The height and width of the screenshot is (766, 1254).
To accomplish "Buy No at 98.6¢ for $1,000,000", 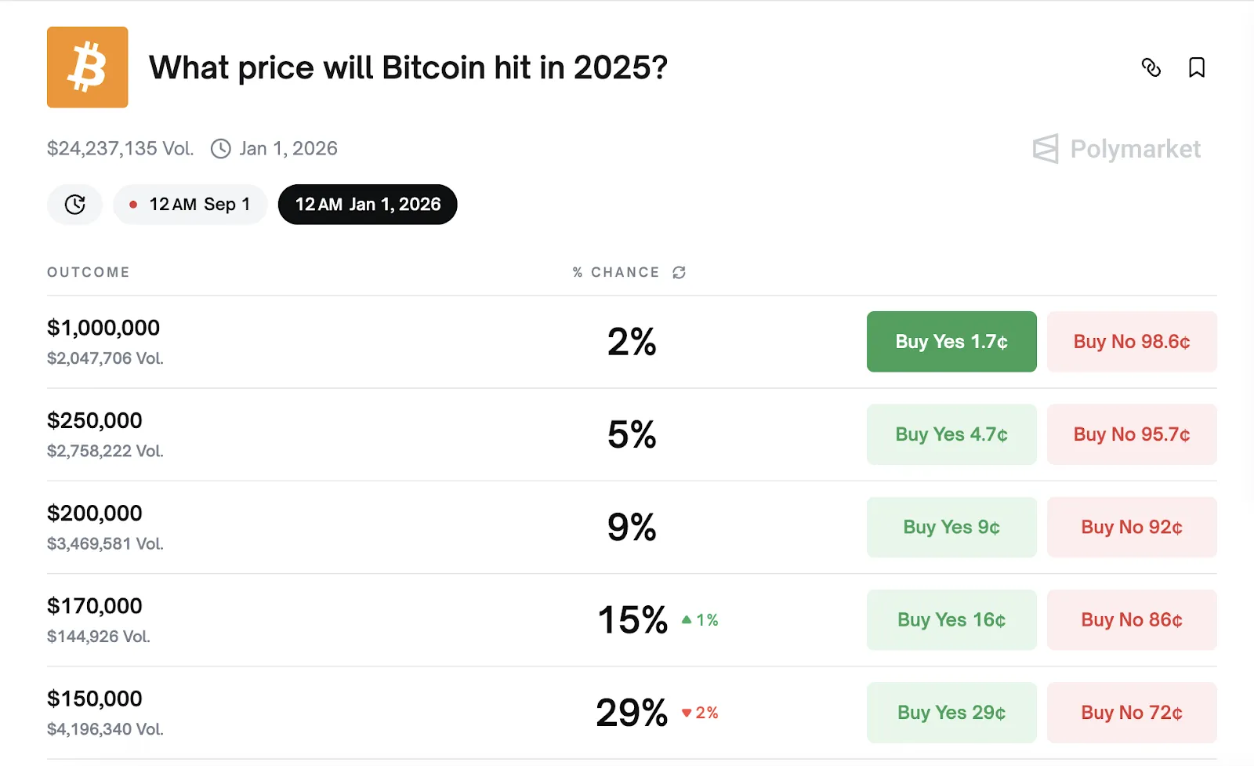I will [1132, 342].
